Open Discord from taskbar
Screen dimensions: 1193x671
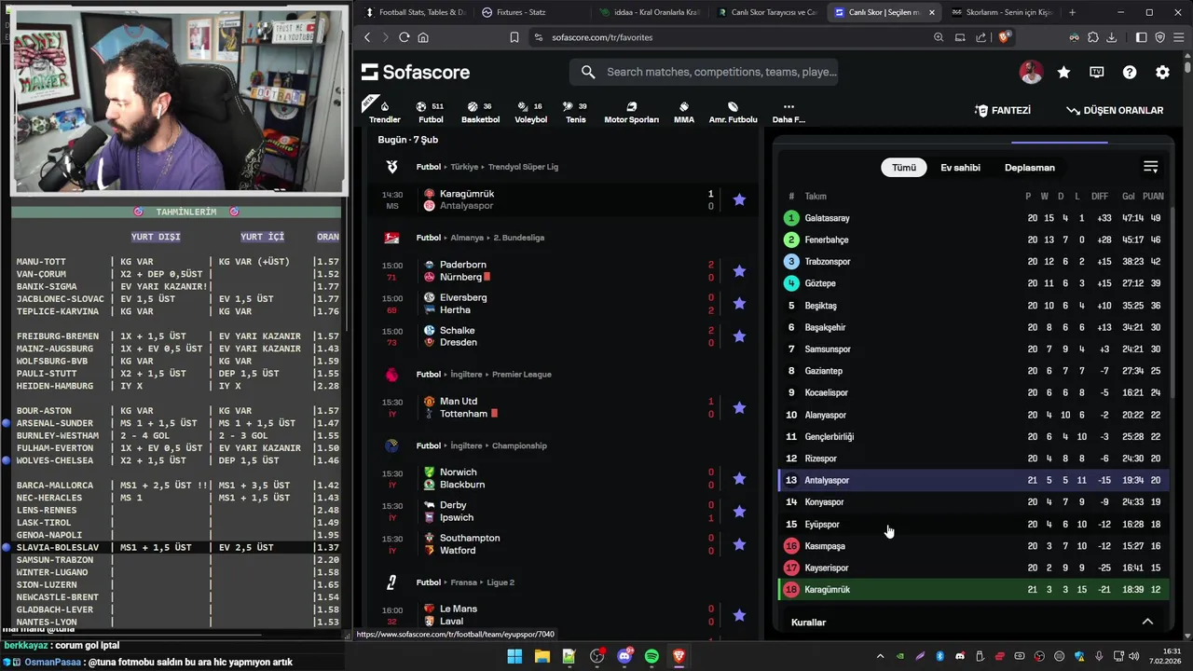pos(624,656)
